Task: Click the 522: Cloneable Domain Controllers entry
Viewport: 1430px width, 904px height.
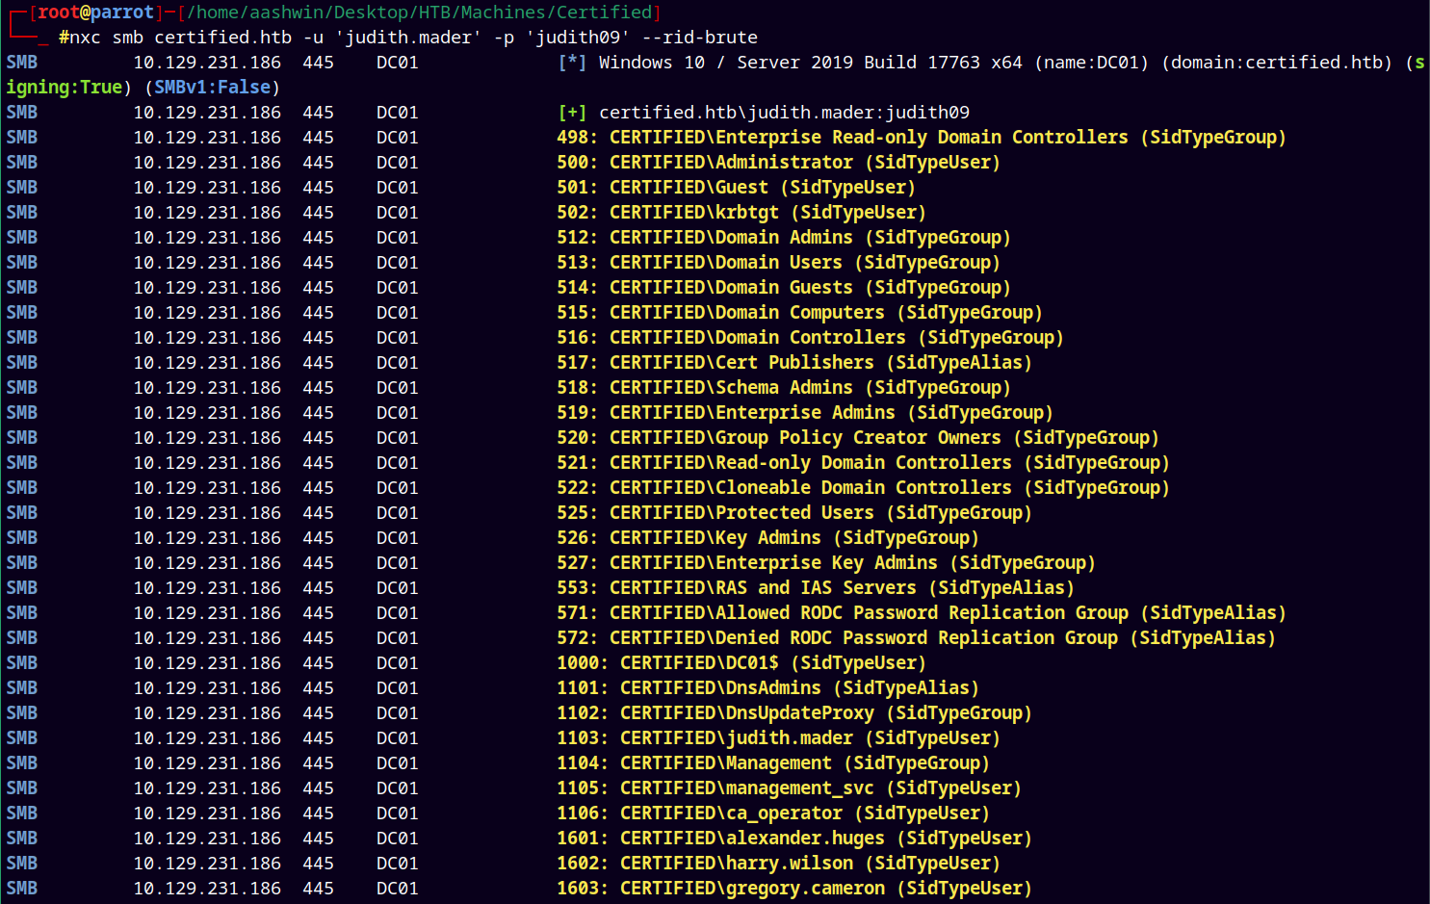Action: point(863,488)
